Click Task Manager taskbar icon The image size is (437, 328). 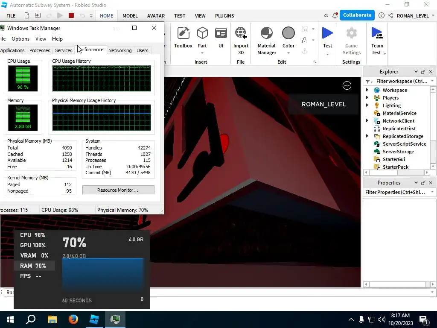pyautogui.click(x=115, y=319)
